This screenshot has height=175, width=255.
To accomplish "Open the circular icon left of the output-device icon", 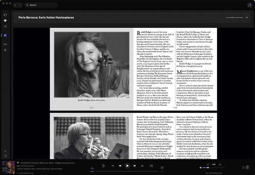I will [x=243, y=167].
